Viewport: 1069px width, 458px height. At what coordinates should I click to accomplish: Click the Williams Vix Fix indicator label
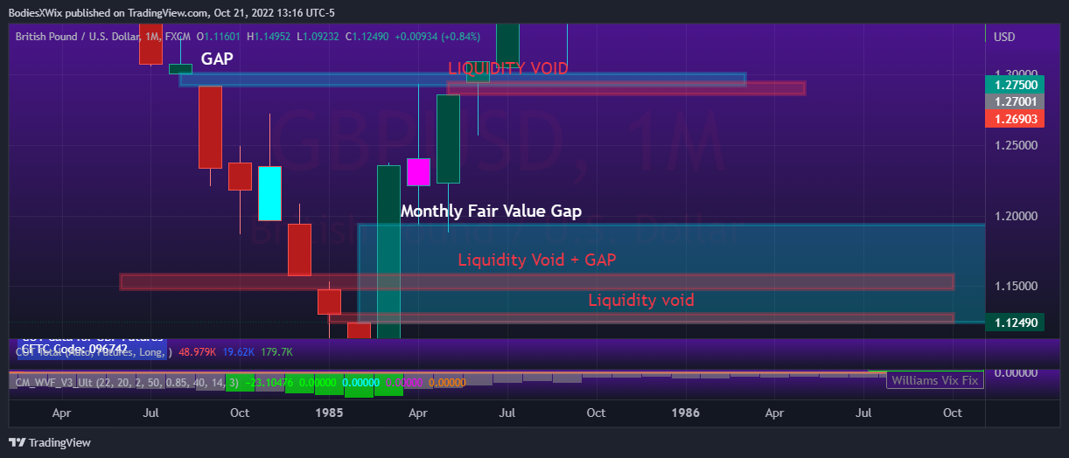[935, 380]
